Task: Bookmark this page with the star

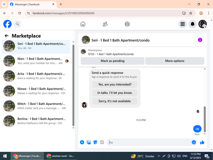Action: click(x=191, y=13)
